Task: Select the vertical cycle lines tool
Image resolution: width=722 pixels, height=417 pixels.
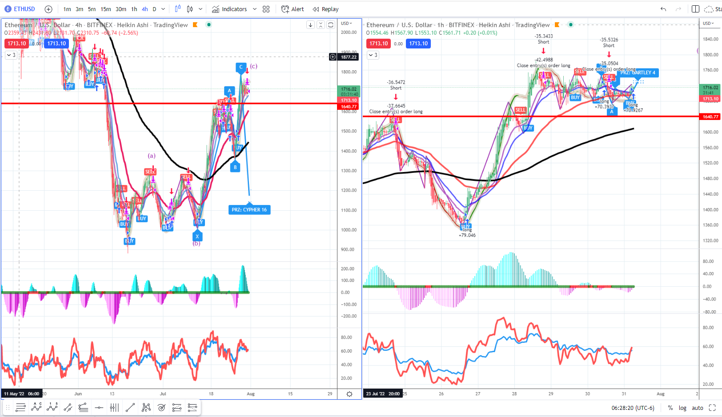Action: 114,407
